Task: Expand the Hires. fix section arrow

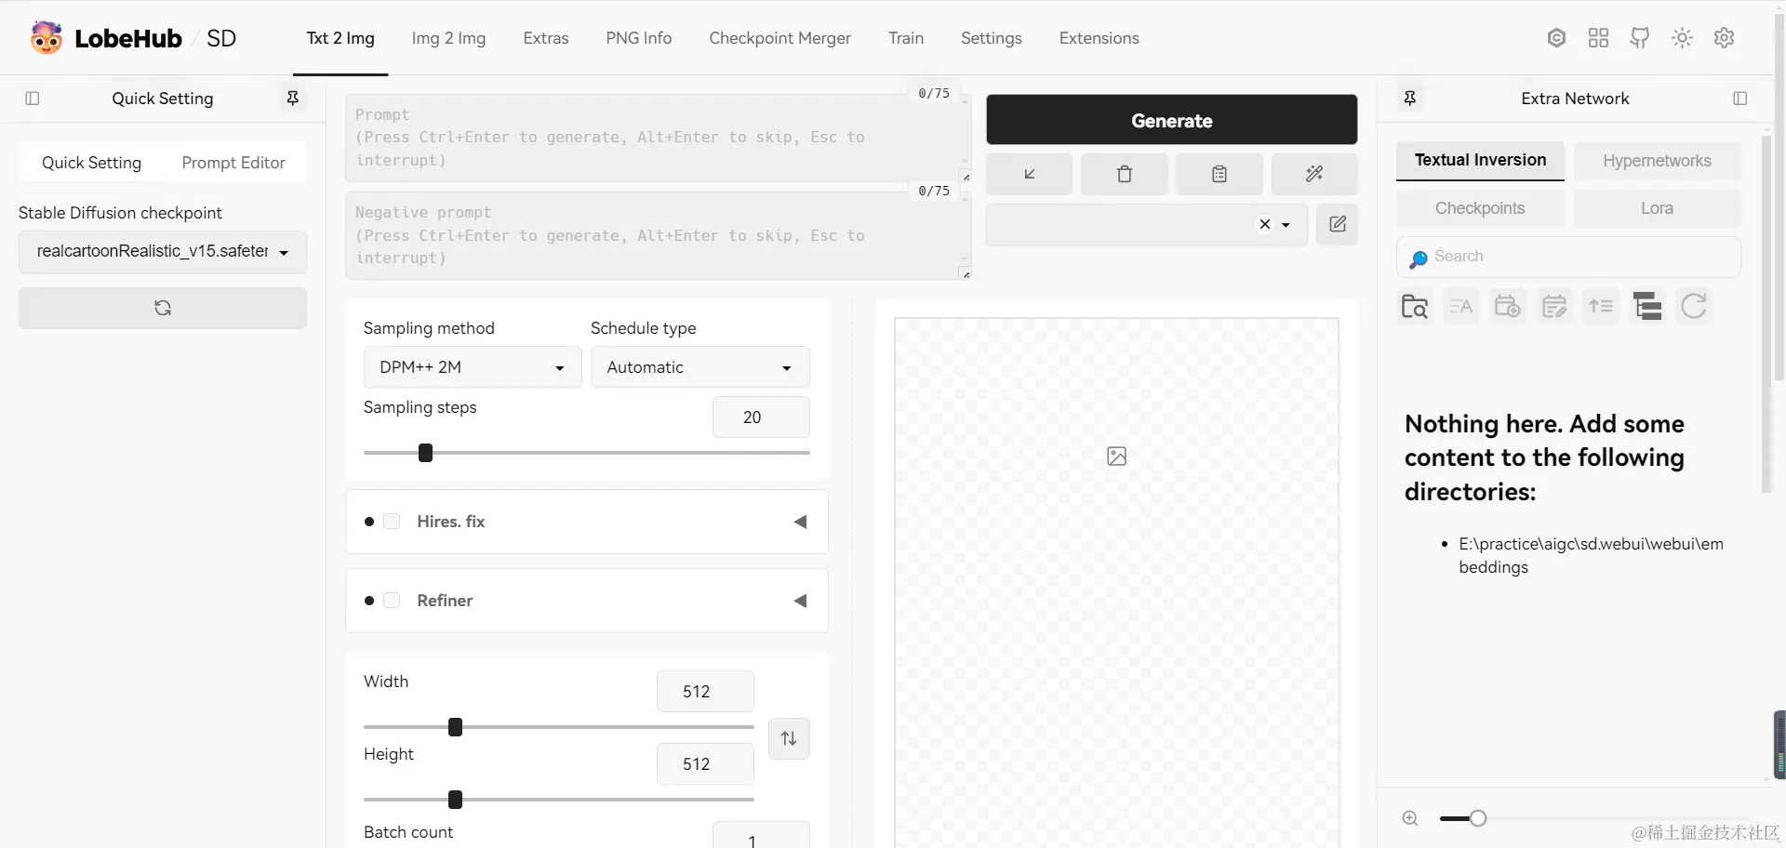Action: pyautogui.click(x=800, y=522)
